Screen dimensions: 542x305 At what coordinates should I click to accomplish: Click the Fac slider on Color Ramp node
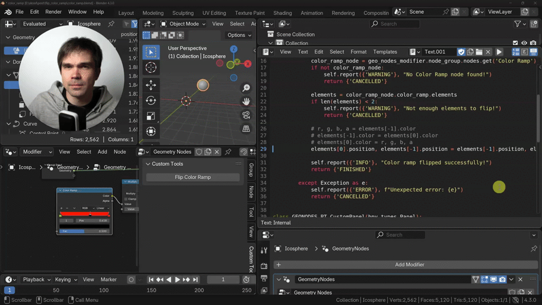(84, 231)
